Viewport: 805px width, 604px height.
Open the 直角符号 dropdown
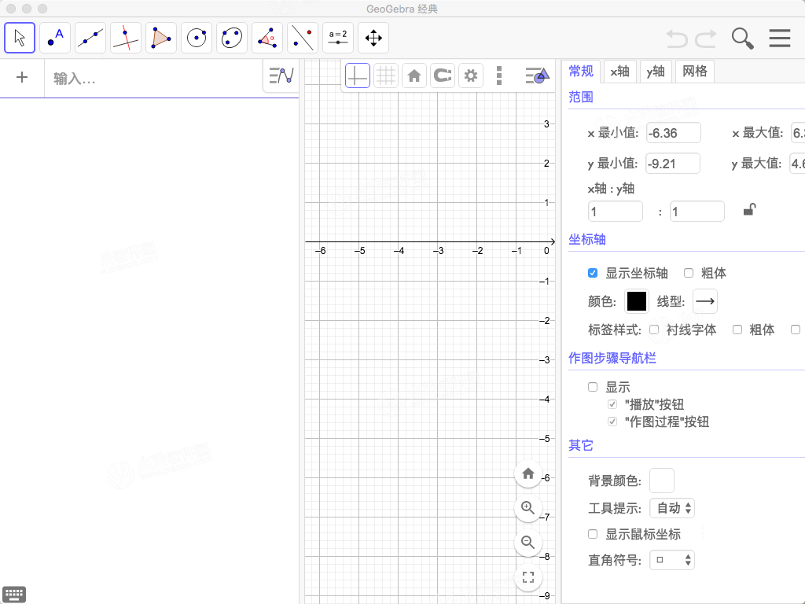coord(672,560)
